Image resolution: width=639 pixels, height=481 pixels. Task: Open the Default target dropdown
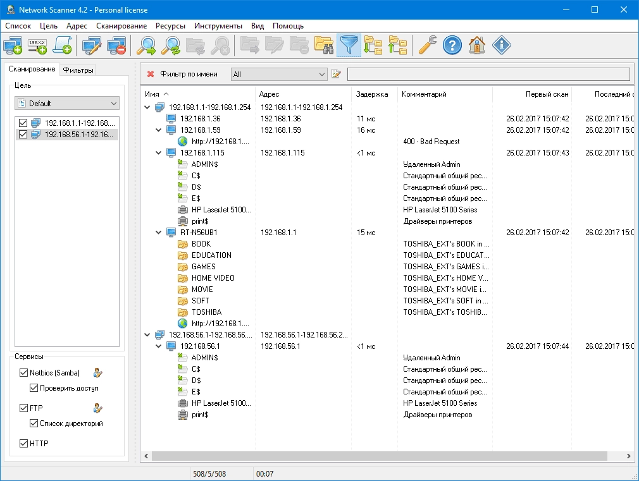67,104
